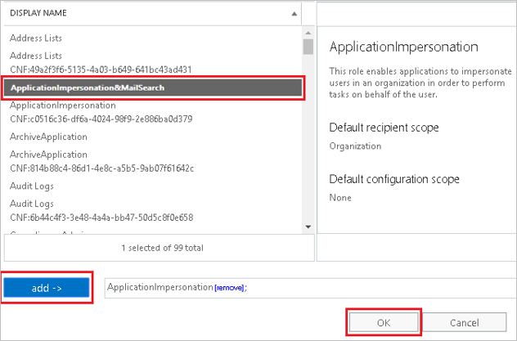Click the sort arrow in the Display Name header
This screenshot has width=517, height=341.
[294, 14]
